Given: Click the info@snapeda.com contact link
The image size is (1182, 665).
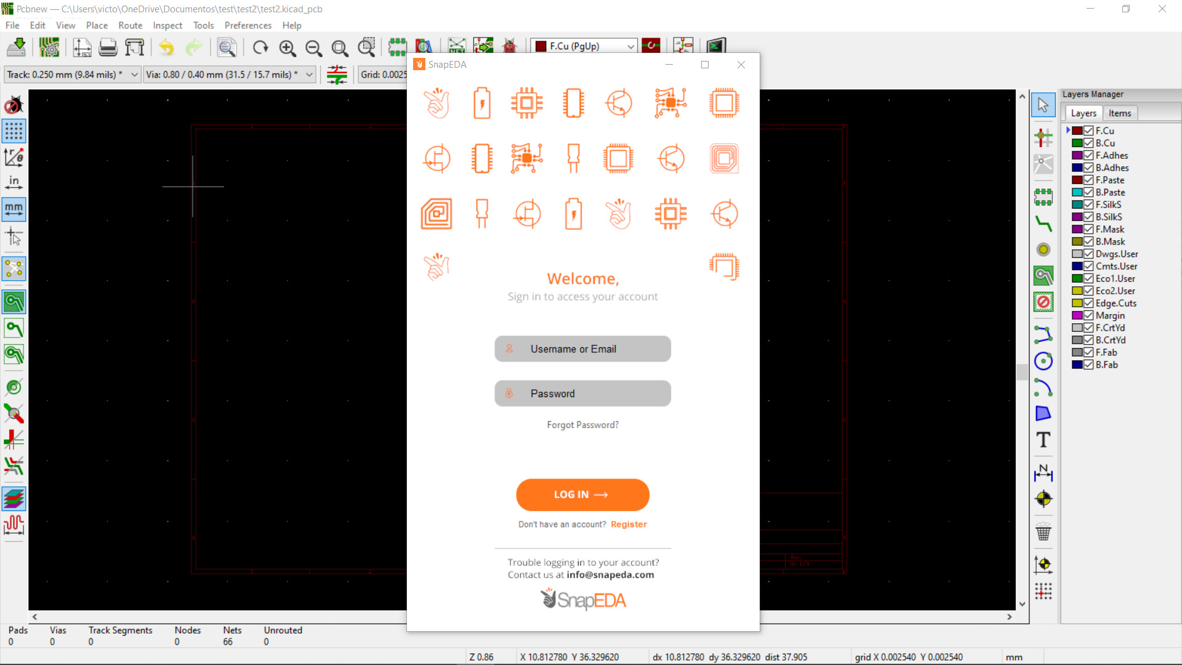Looking at the screenshot, I should [x=610, y=574].
